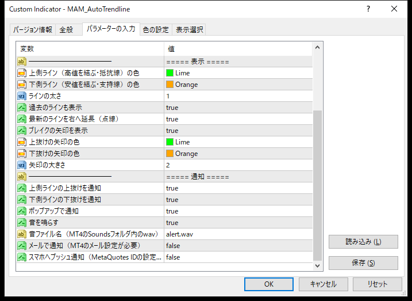
Task: Toggle true value of 最新のラインを右へ延長
Action: [x=172, y=119]
